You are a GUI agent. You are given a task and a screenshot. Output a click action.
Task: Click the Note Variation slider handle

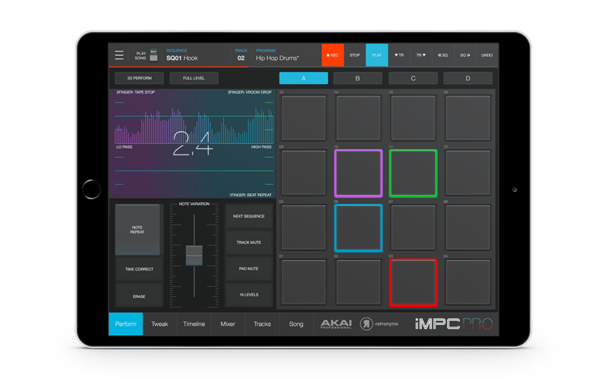193,255
